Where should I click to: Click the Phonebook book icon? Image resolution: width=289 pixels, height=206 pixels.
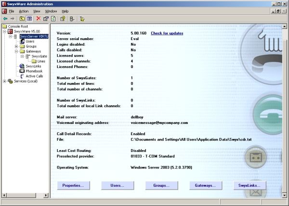(22, 71)
